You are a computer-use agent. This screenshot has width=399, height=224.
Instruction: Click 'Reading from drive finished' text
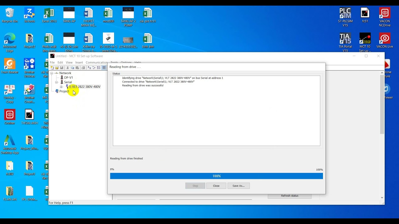click(126, 159)
